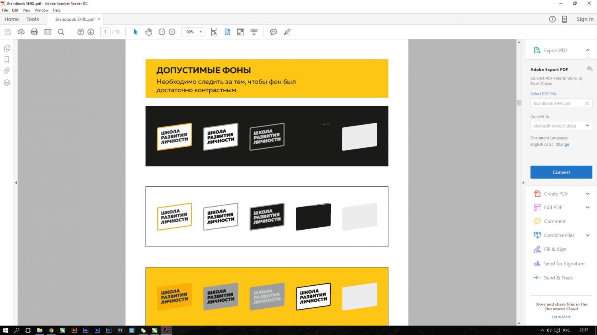The height and width of the screenshot is (335, 597).
Task: Click the blue Convert button
Action: point(561,172)
